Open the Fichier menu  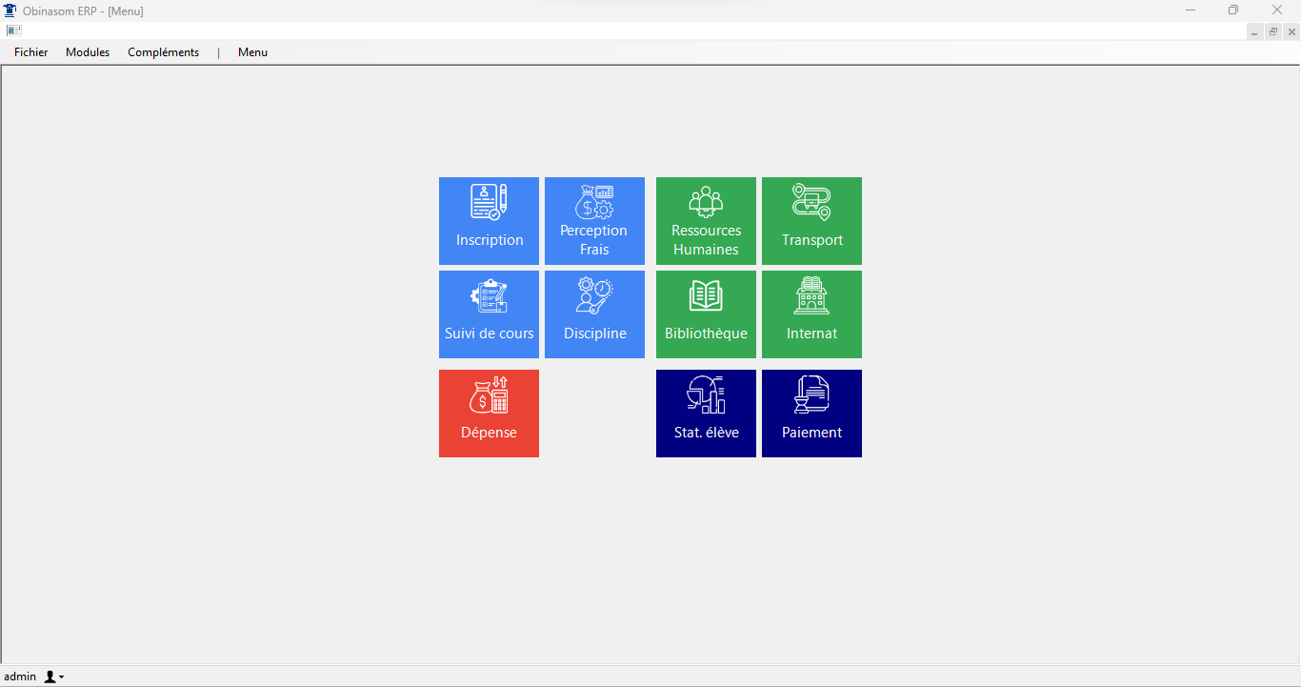(x=30, y=52)
